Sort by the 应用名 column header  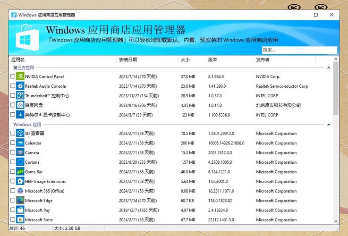[x=63, y=59]
